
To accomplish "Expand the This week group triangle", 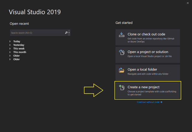I will point(10,49).
